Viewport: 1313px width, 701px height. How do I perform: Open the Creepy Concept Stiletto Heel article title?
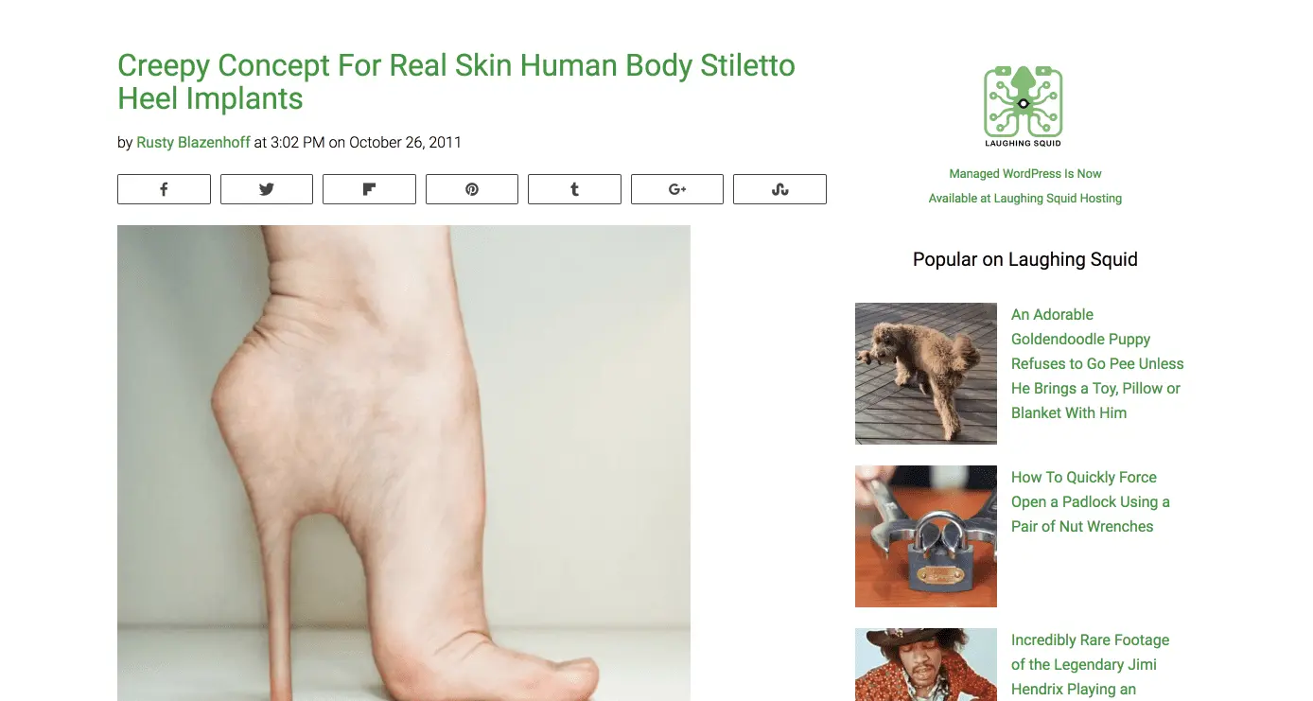tap(456, 82)
